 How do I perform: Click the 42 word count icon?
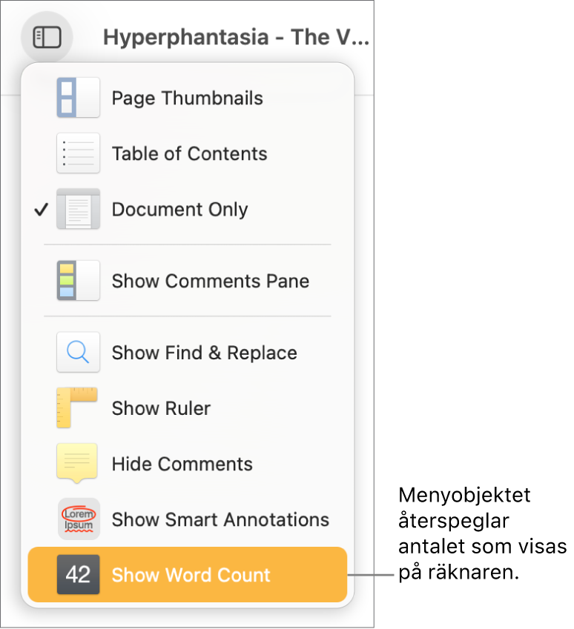pos(78,575)
